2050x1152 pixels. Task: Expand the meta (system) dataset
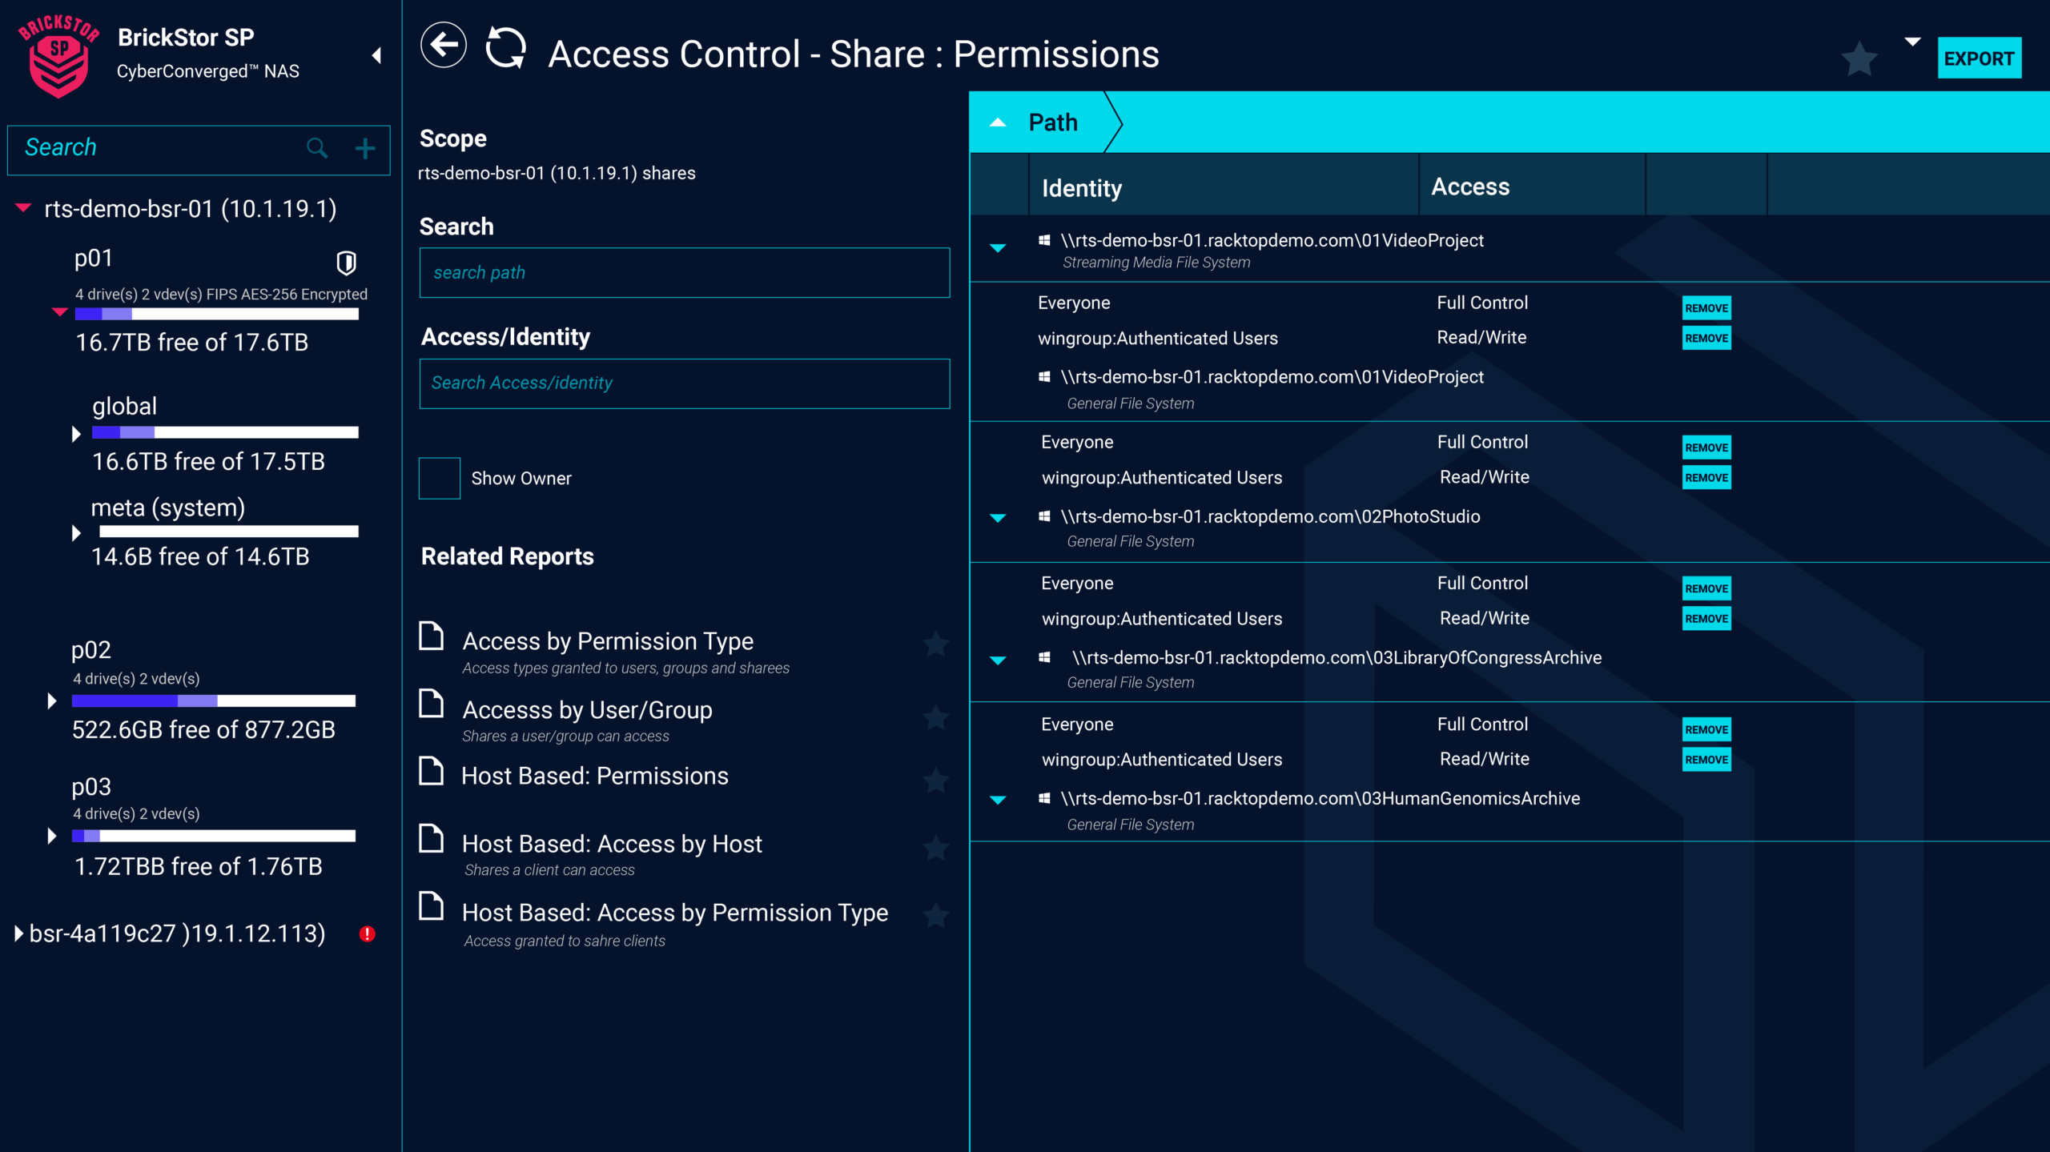coord(76,532)
